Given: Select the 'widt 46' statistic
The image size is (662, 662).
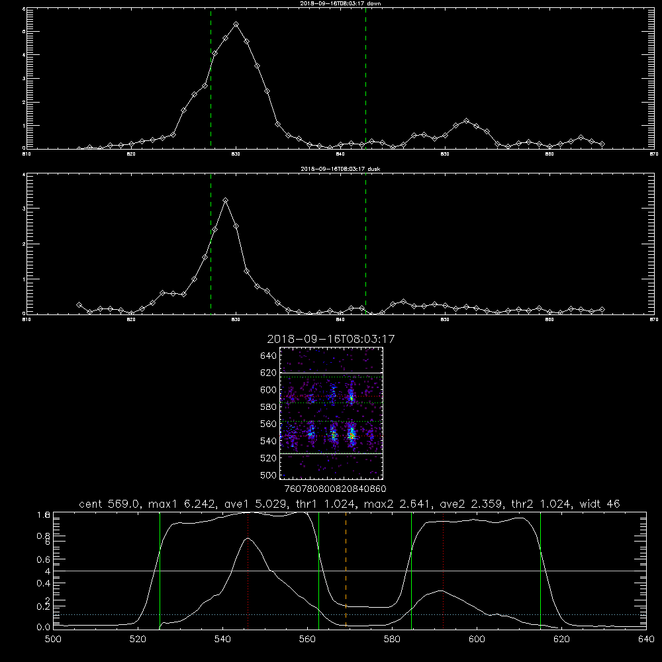Looking at the screenshot, I should coord(600,504).
